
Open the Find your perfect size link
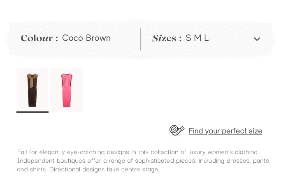225,131
